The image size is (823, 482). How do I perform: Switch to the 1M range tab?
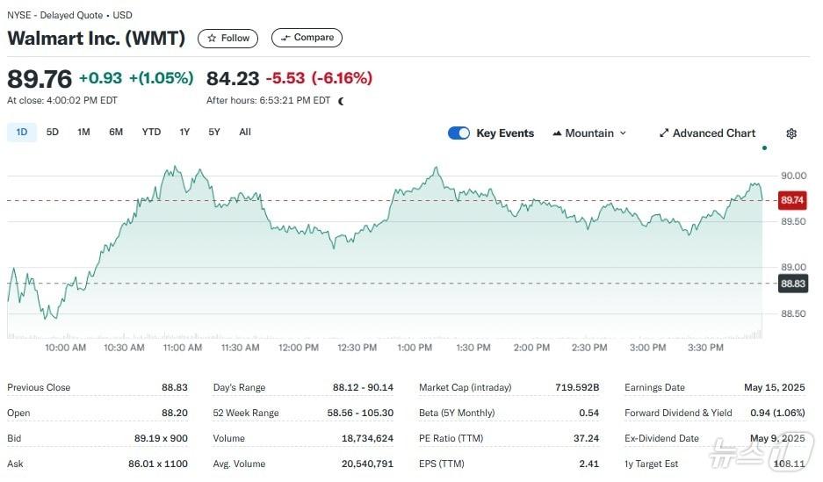(83, 133)
